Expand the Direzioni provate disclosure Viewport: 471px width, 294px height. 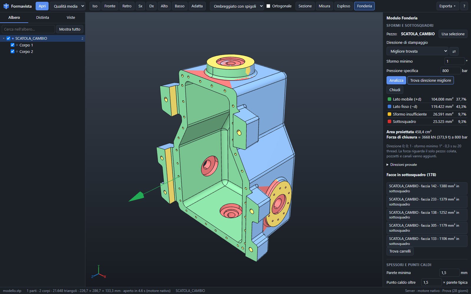coord(402,165)
